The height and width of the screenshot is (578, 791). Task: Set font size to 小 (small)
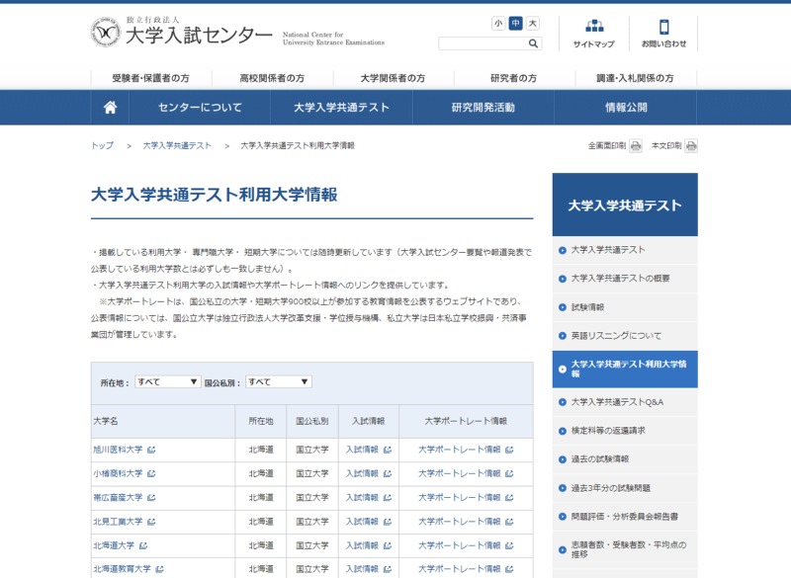tap(498, 23)
